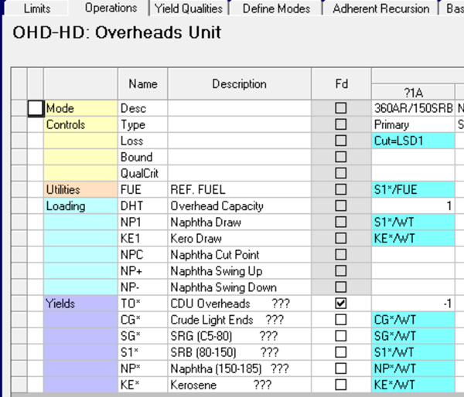Click the Name column header
The height and width of the screenshot is (397, 464).
point(142,84)
